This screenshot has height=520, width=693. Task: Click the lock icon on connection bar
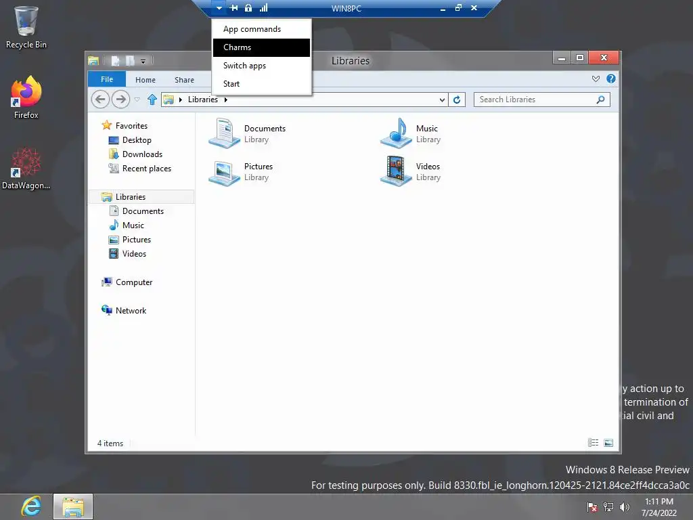coord(248,7)
